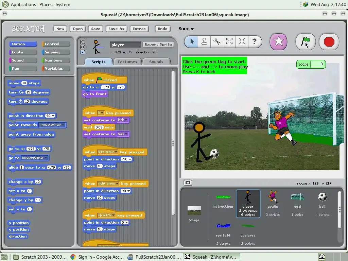The height and width of the screenshot is (261, 348).
Task: Select the goalie sprite thumbnail
Action: 273,204
